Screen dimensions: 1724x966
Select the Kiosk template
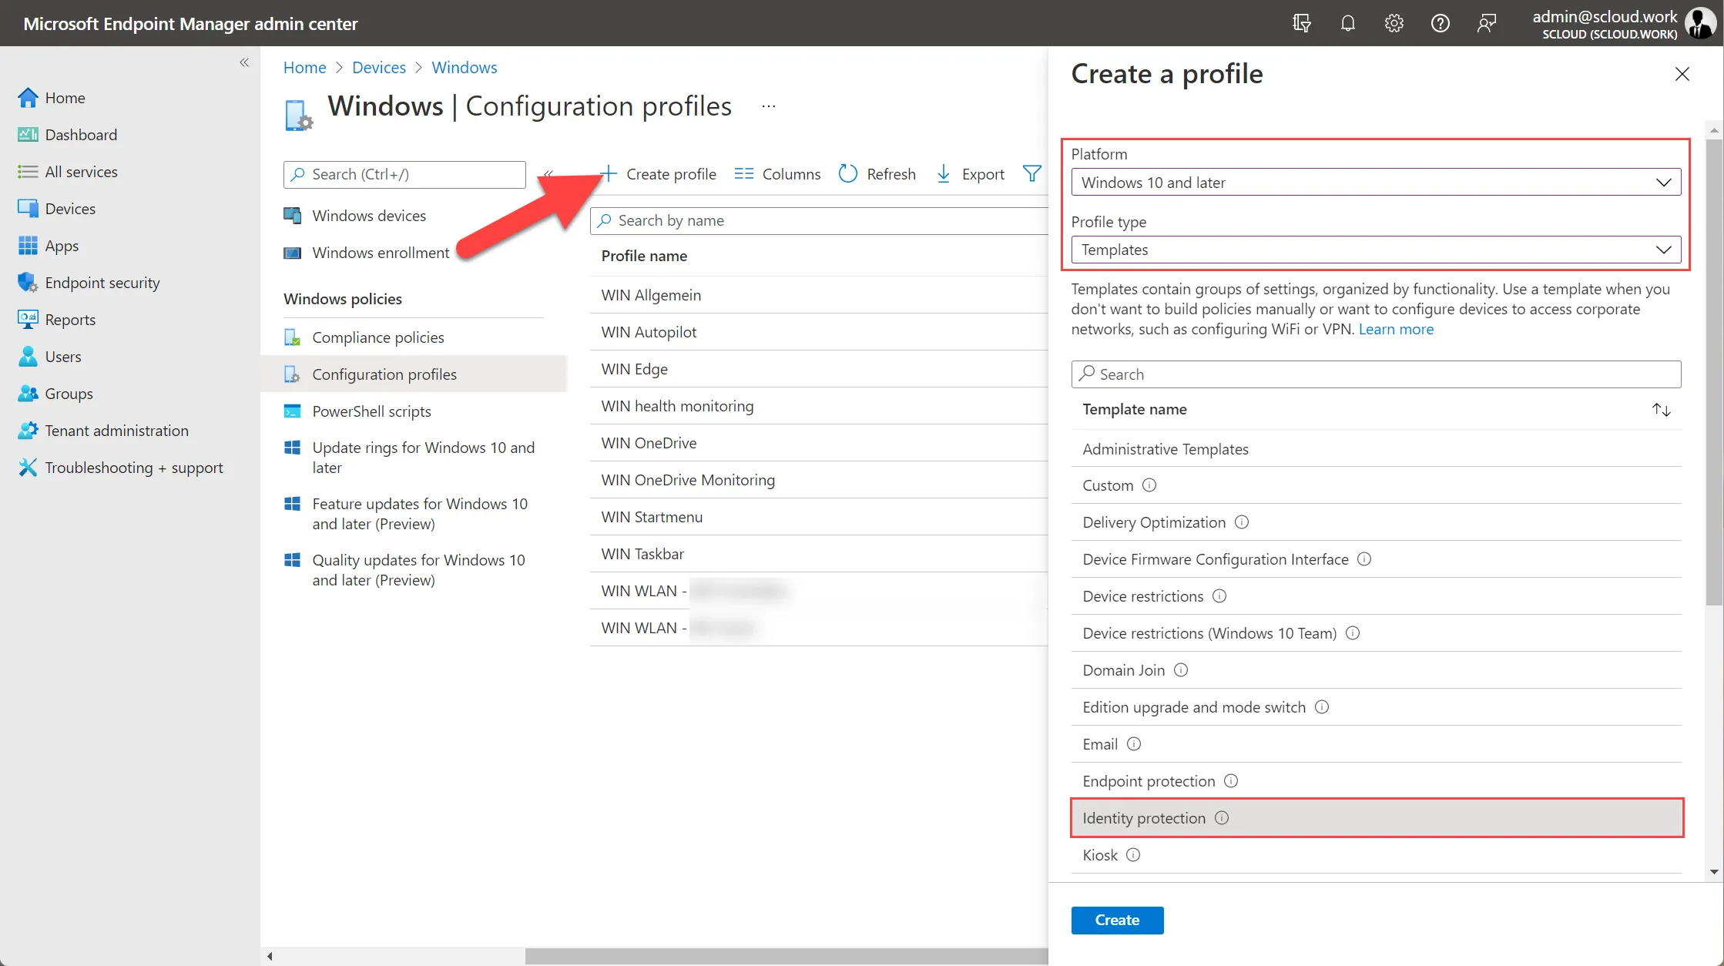pos(1376,855)
